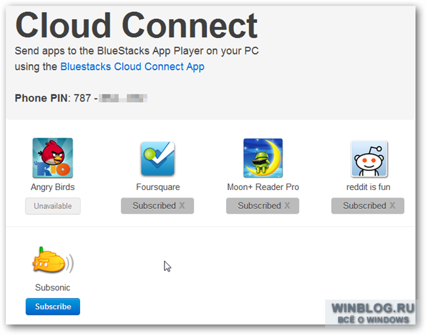Click the reddit is fun name label
This screenshot has height=335, width=426.
[x=368, y=187]
